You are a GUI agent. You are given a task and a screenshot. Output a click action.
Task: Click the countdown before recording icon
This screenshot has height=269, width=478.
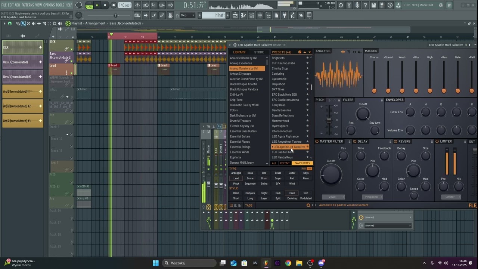point(153,5)
